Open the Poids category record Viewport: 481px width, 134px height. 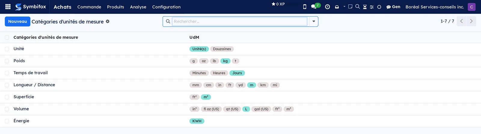tap(19, 61)
